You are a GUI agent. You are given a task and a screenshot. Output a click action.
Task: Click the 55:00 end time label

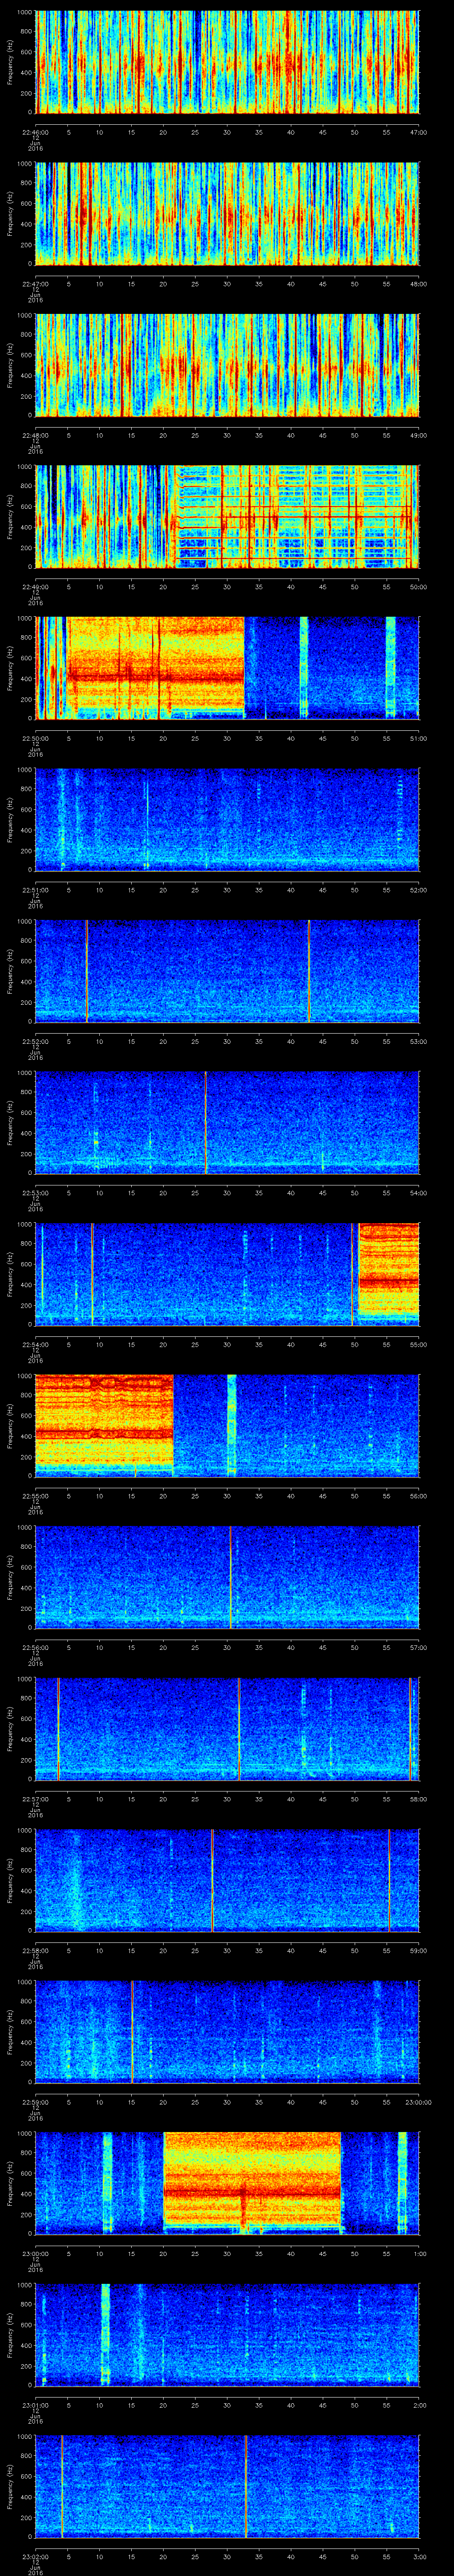click(418, 1344)
